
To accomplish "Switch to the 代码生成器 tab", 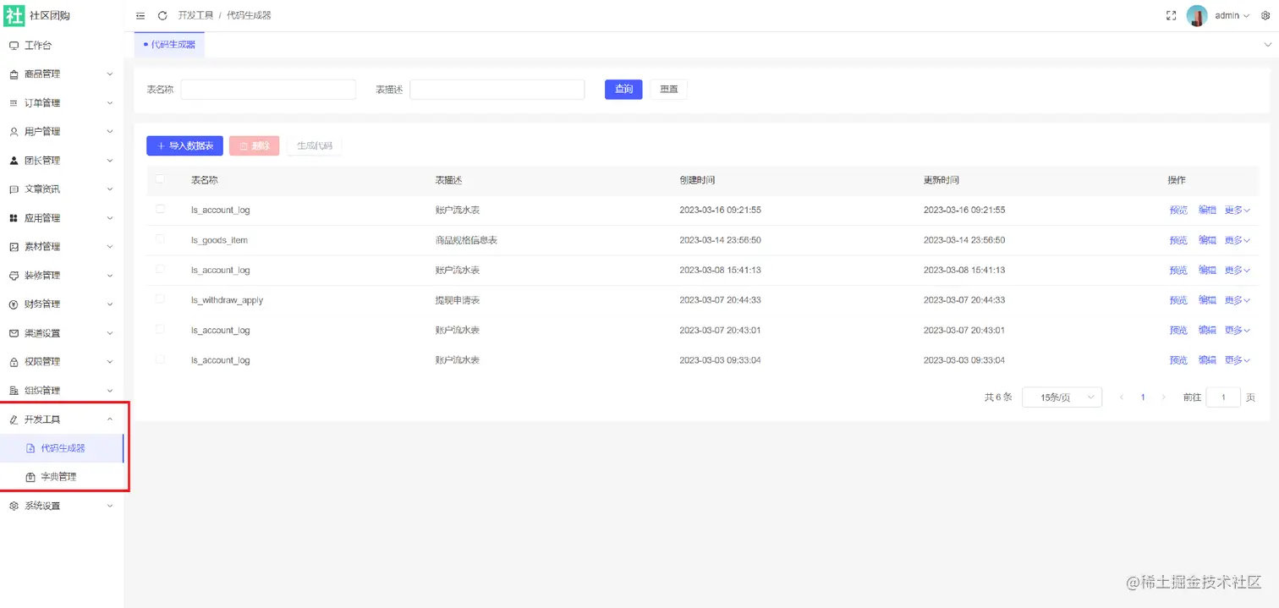I will pos(169,45).
